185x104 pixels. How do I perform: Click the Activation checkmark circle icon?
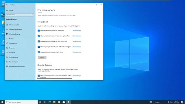tap(7, 53)
